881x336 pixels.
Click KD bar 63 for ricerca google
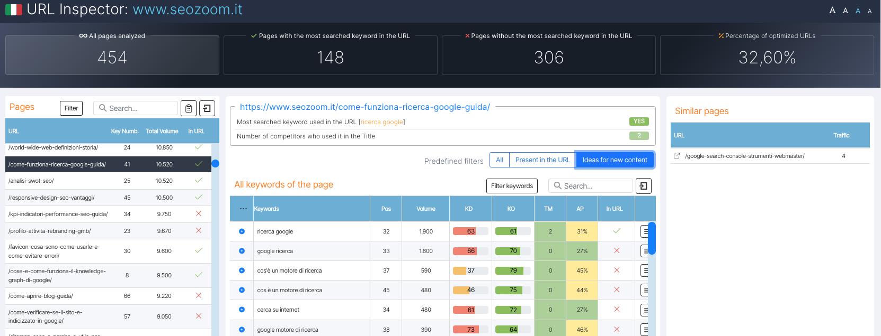click(470, 231)
